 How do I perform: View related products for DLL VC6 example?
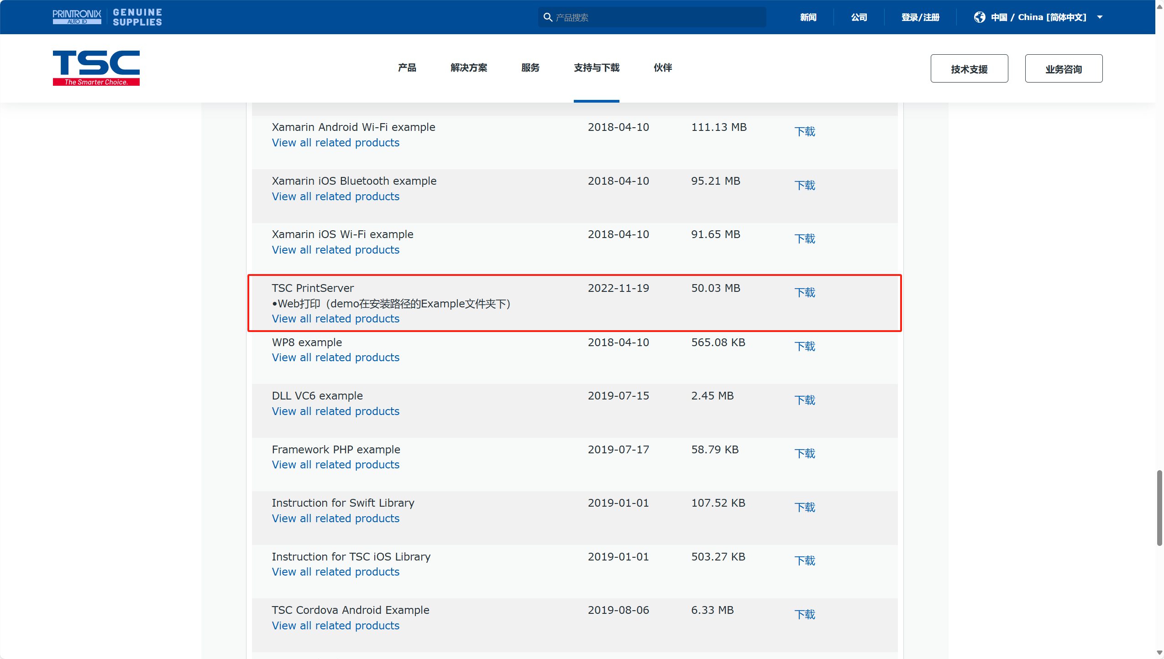336,411
